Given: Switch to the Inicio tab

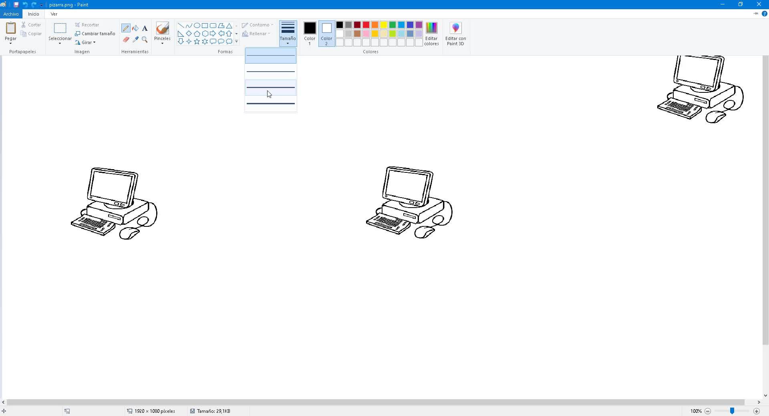Looking at the screenshot, I should pyautogui.click(x=34, y=14).
